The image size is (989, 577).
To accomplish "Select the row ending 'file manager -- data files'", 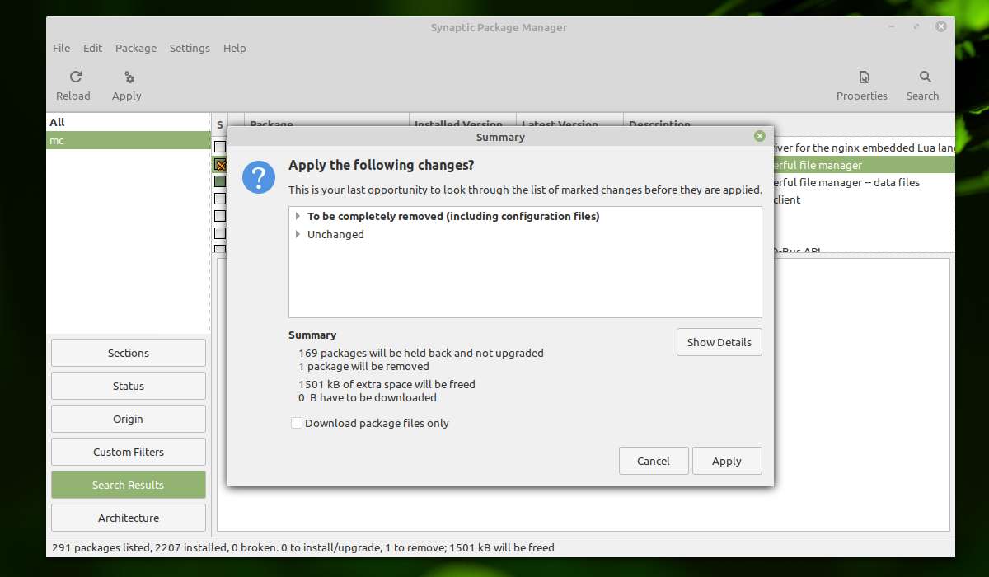I will pyautogui.click(x=863, y=182).
